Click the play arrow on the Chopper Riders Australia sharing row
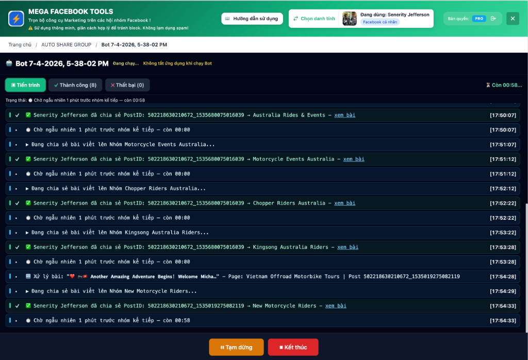 pyautogui.click(x=27, y=189)
